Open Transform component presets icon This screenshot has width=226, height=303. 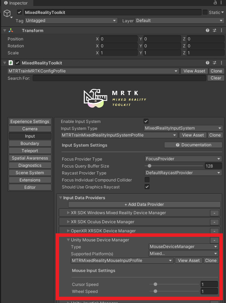pos(215,30)
